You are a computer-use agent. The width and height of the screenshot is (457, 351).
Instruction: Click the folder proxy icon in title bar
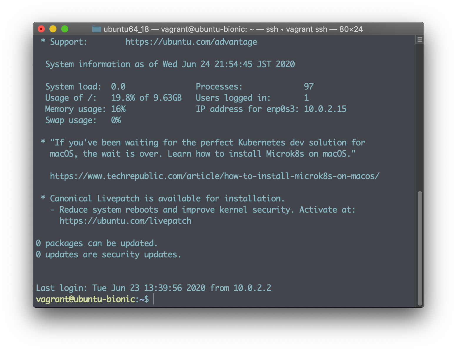[x=96, y=29]
